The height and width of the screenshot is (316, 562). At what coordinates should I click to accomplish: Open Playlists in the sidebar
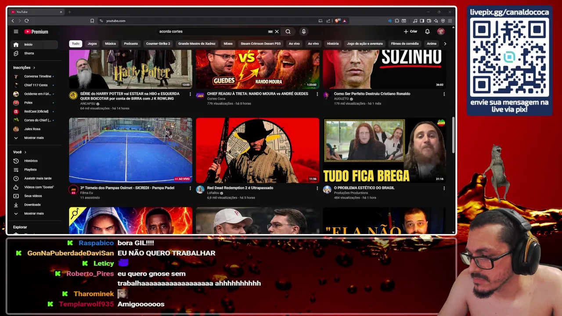click(x=34, y=169)
